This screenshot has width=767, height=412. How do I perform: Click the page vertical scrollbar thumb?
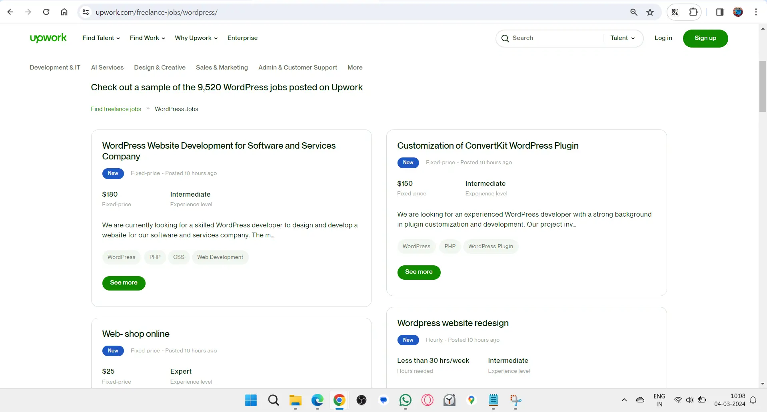[x=763, y=86]
